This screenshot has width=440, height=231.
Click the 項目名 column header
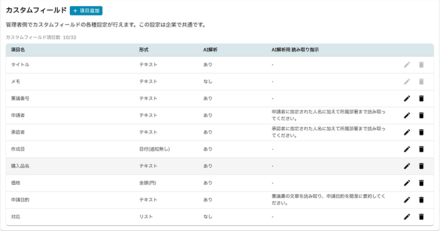pyautogui.click(x=18, y=50)
